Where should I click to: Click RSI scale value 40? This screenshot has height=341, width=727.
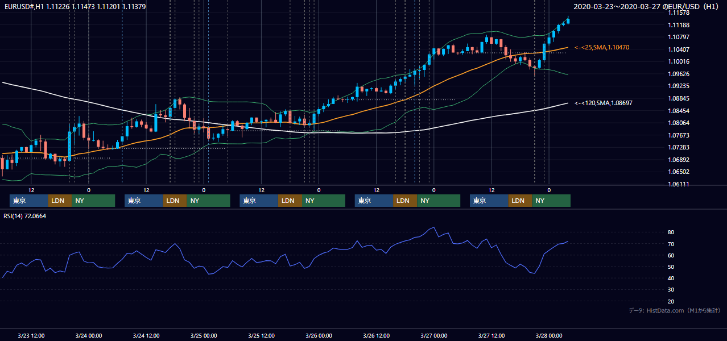coord(671,278)
